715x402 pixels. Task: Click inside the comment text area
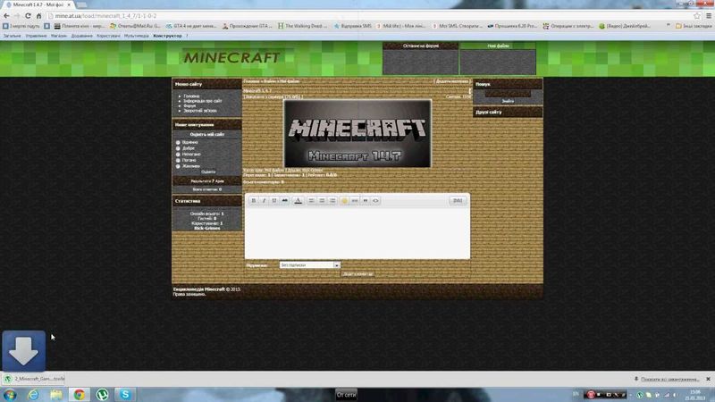click(357, 233)
